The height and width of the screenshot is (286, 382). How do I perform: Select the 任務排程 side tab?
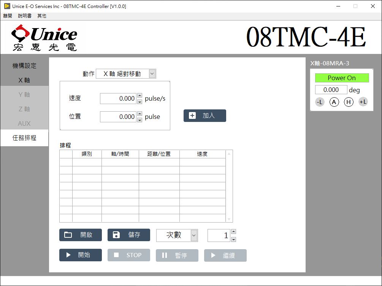tap(24, 138)
